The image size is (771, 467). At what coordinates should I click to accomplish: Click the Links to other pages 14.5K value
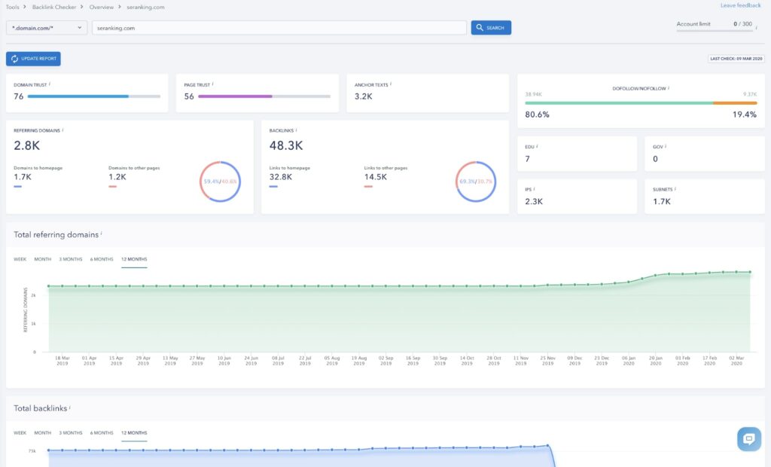[376, 177]
